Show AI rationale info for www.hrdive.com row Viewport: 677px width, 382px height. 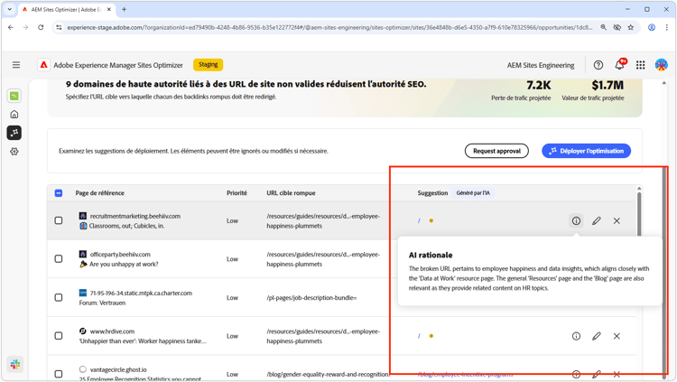(576, 336)
